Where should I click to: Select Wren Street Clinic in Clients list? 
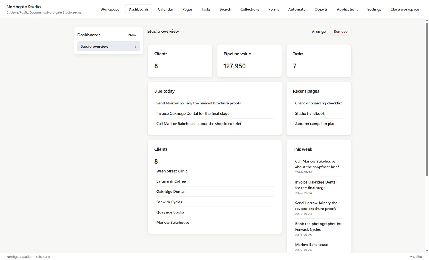pyautogui.click(x=214, y=171)
